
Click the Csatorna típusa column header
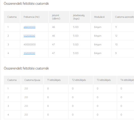32,80
